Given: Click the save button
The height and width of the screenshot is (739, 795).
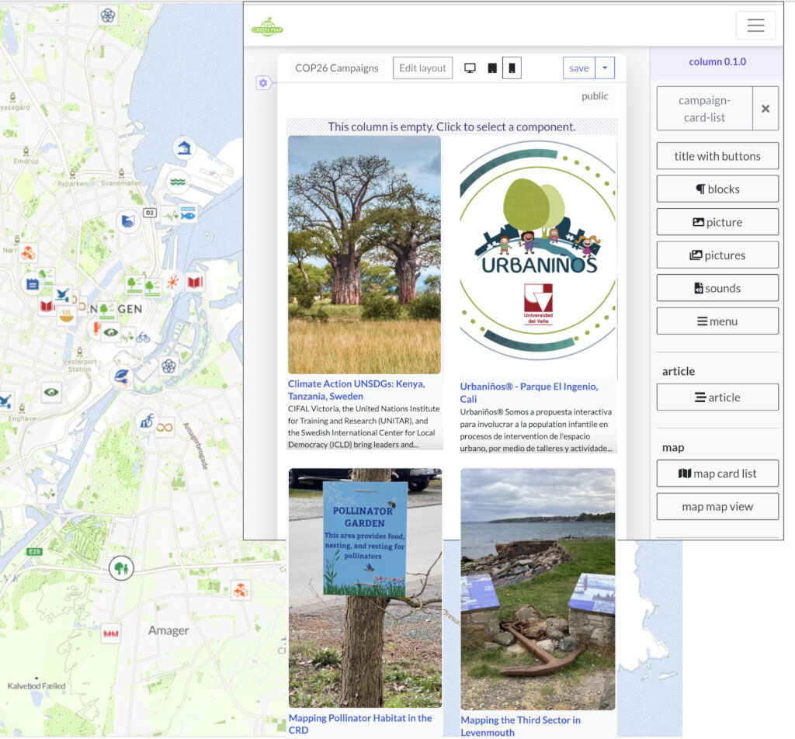Looking at the screenshot, I should click(579, 68).
